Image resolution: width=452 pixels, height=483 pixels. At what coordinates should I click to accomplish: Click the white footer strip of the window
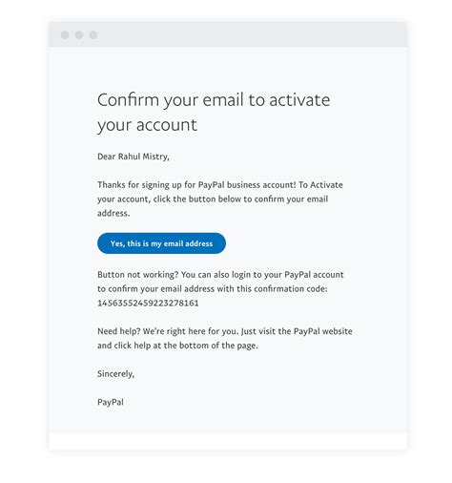pos(228,441)
